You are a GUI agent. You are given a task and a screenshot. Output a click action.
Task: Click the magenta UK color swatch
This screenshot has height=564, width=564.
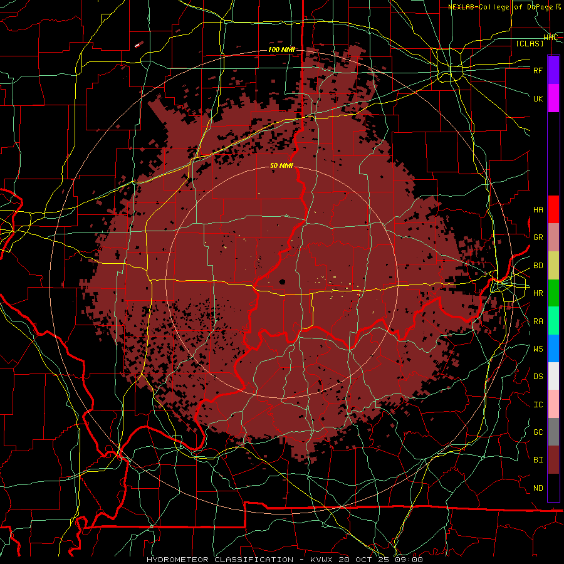point(553,98)
